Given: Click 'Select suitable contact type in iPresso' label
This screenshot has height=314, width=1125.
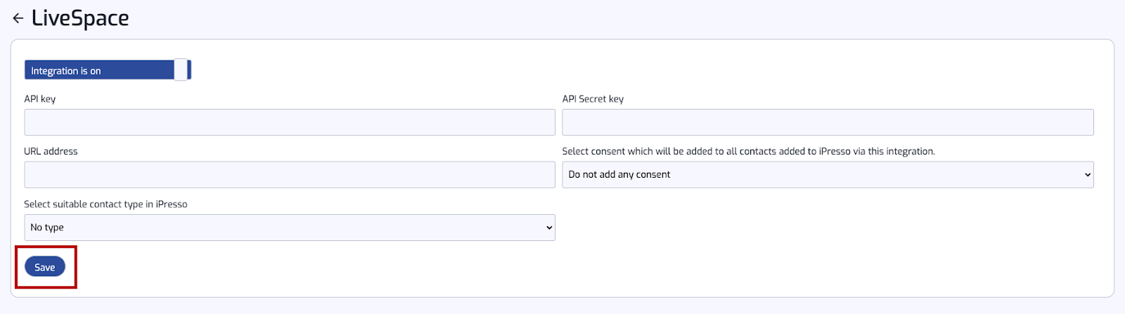Looking at the screenshot, I should pos(105,204).
